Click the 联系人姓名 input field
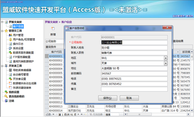Viewport: 194px width, 117px height. tap(134, 48)
